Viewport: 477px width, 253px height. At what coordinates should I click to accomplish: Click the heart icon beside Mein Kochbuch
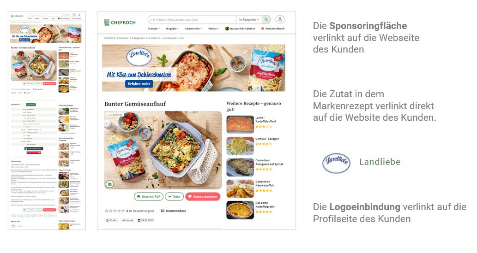[x=263, y=29]
